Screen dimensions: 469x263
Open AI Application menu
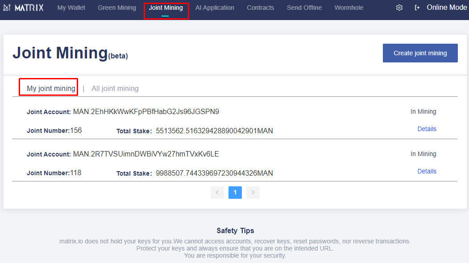215,8
